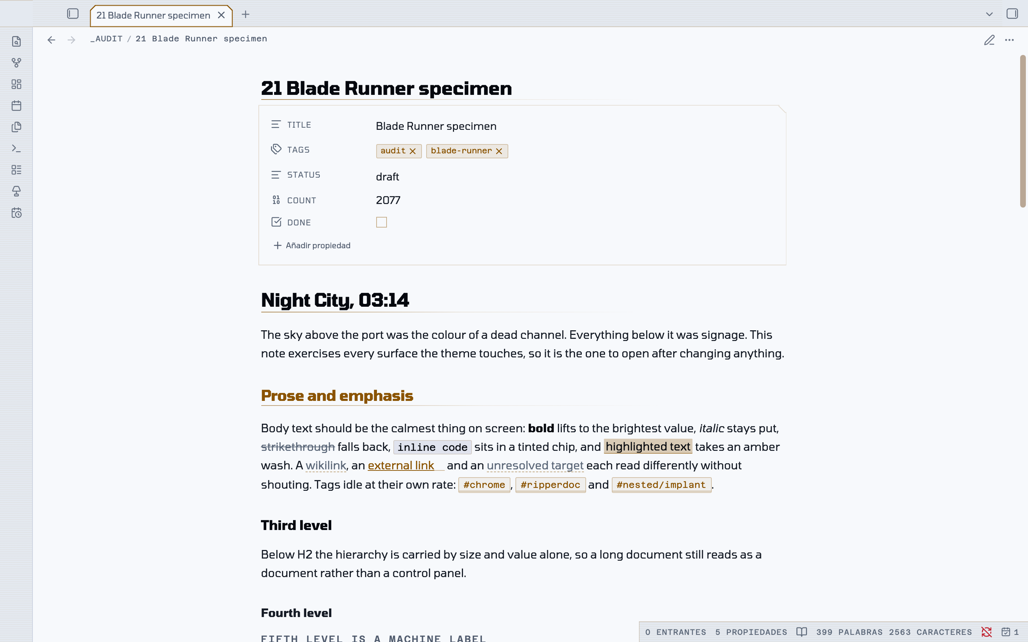
Task: Click the blade-runner tag label
Action: coord(461,151)
